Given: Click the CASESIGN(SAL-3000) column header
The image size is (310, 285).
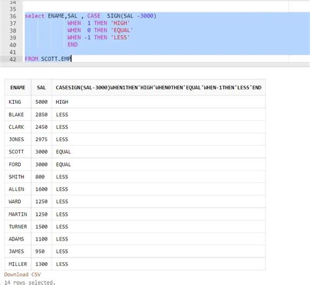Looking at the screenshot, I should pyautogui.click(x=158, y=88).
